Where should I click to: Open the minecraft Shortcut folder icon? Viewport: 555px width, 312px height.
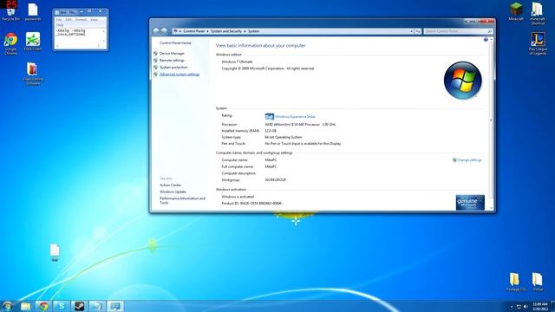(538, 13)
